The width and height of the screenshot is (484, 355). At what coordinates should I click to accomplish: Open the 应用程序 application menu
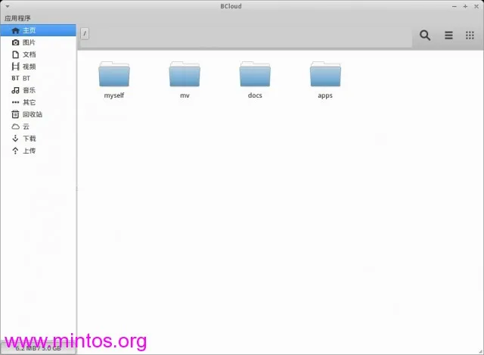coord(17,18)
